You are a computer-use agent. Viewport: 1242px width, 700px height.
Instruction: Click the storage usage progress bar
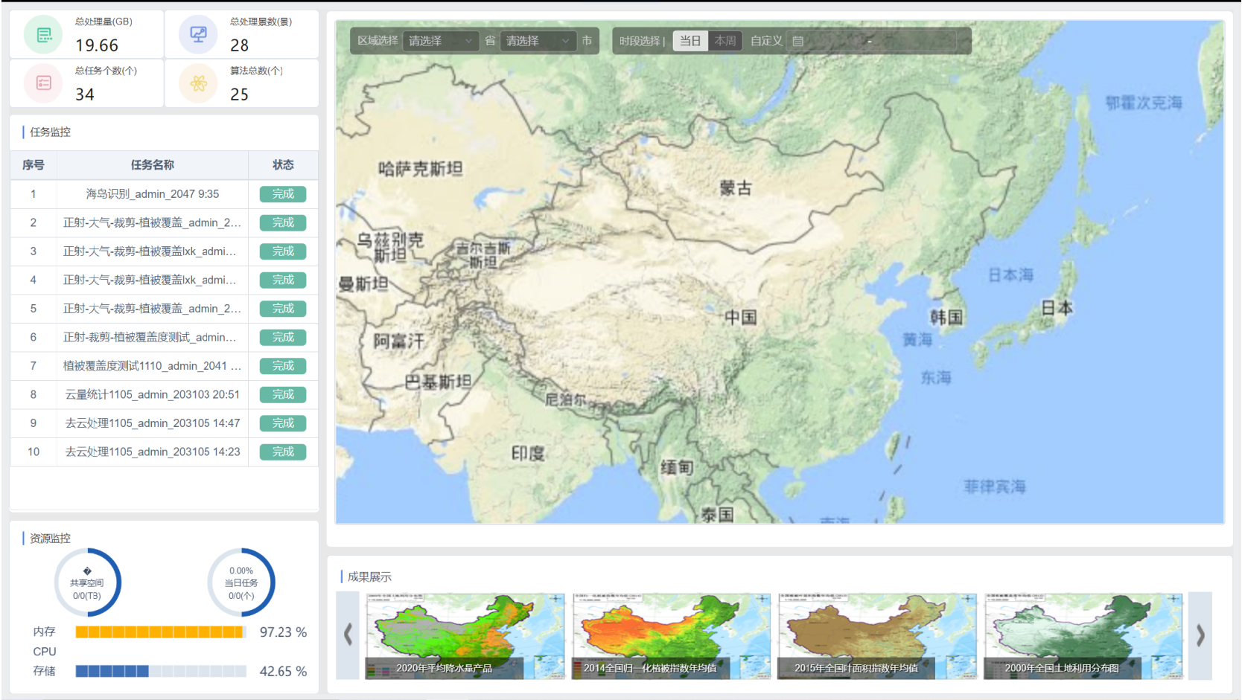161,671
